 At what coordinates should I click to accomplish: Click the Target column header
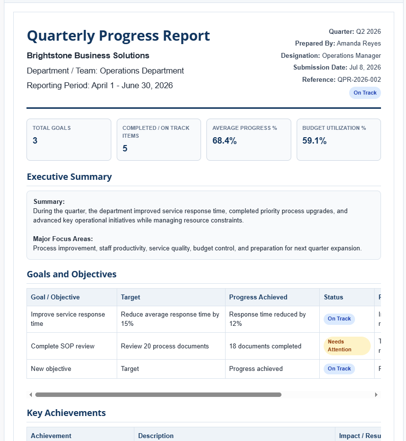[x=171, y=297]
